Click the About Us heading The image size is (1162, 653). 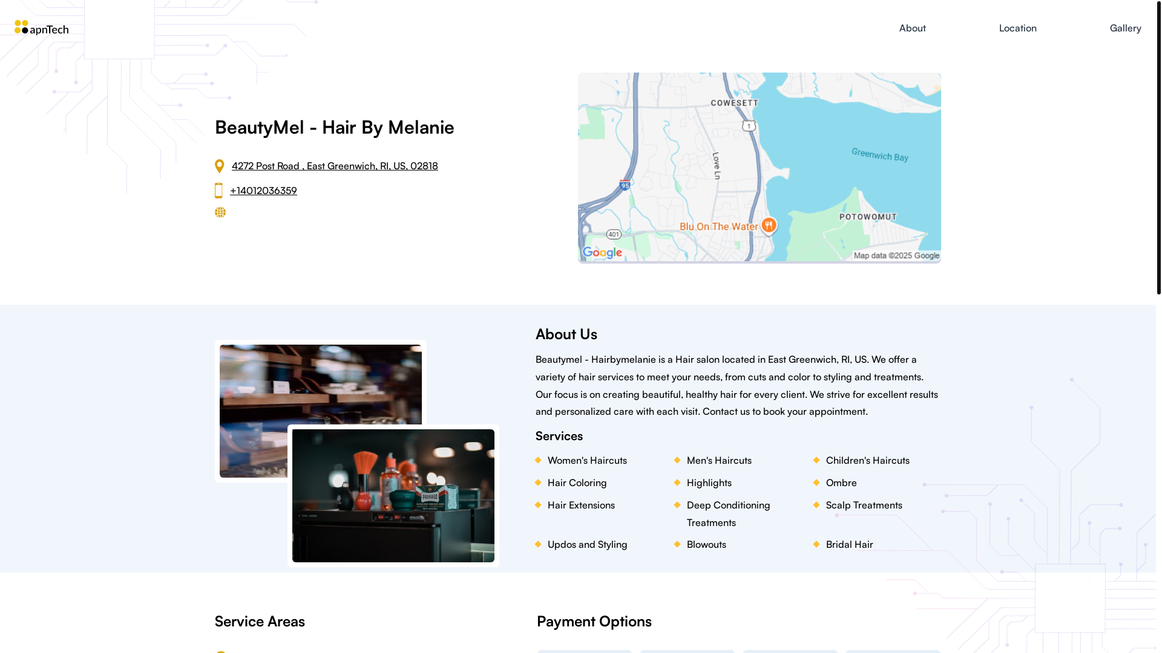point(566,334)
